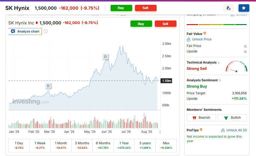Click the lock icon on Upside row
This screenshot has height=156, width=256.
coord(245,51)
